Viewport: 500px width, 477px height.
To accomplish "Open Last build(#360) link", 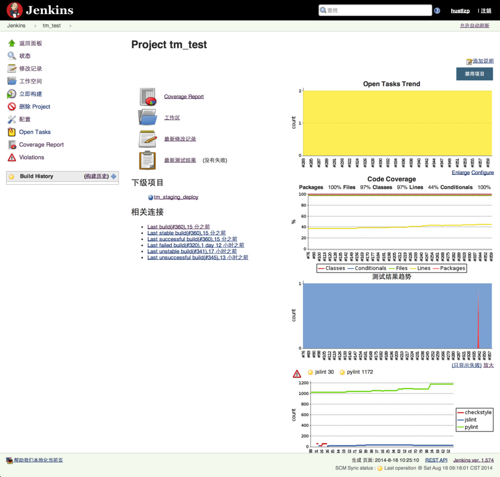I will tap(179, 227).
